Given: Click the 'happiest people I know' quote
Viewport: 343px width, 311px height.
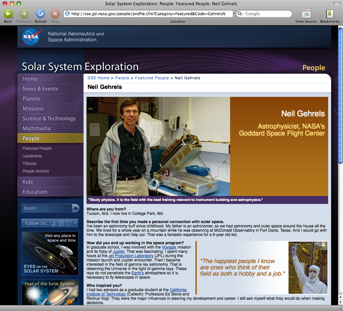Looking at the screenshot, I should click(x=242, y=267).
